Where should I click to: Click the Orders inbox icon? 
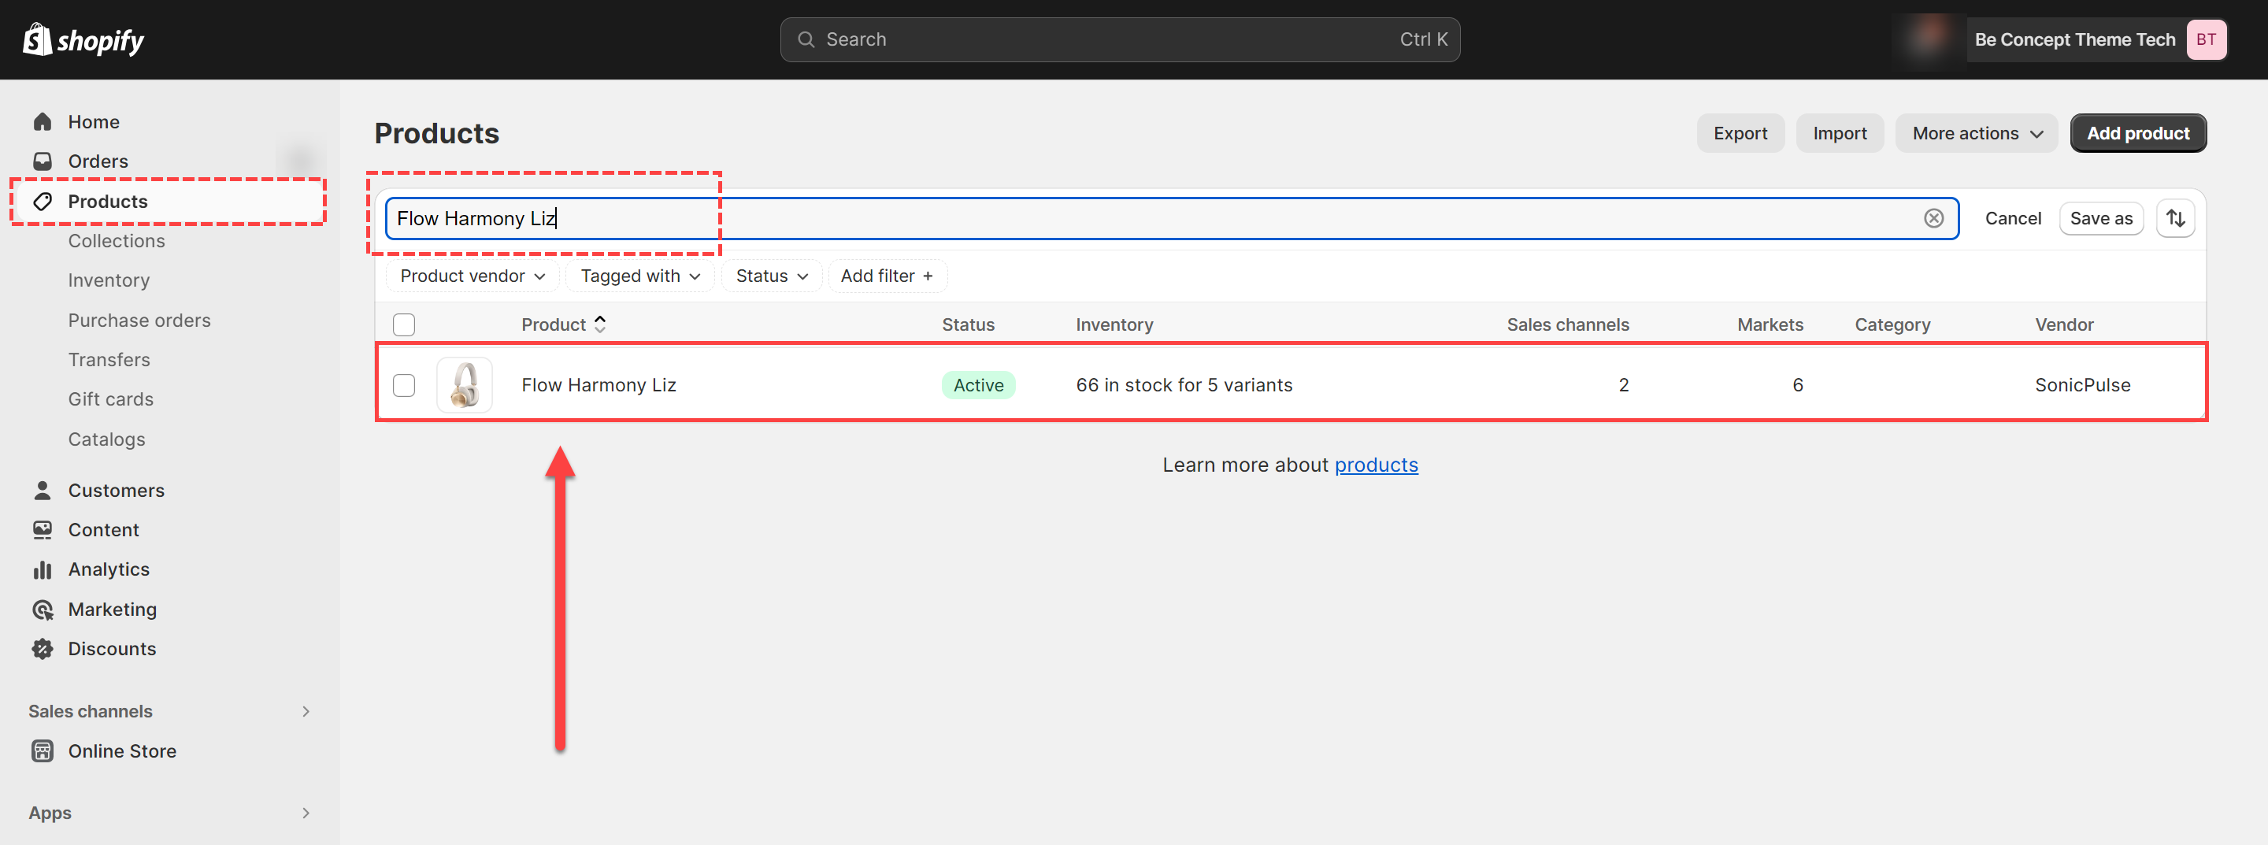(43, 161)
